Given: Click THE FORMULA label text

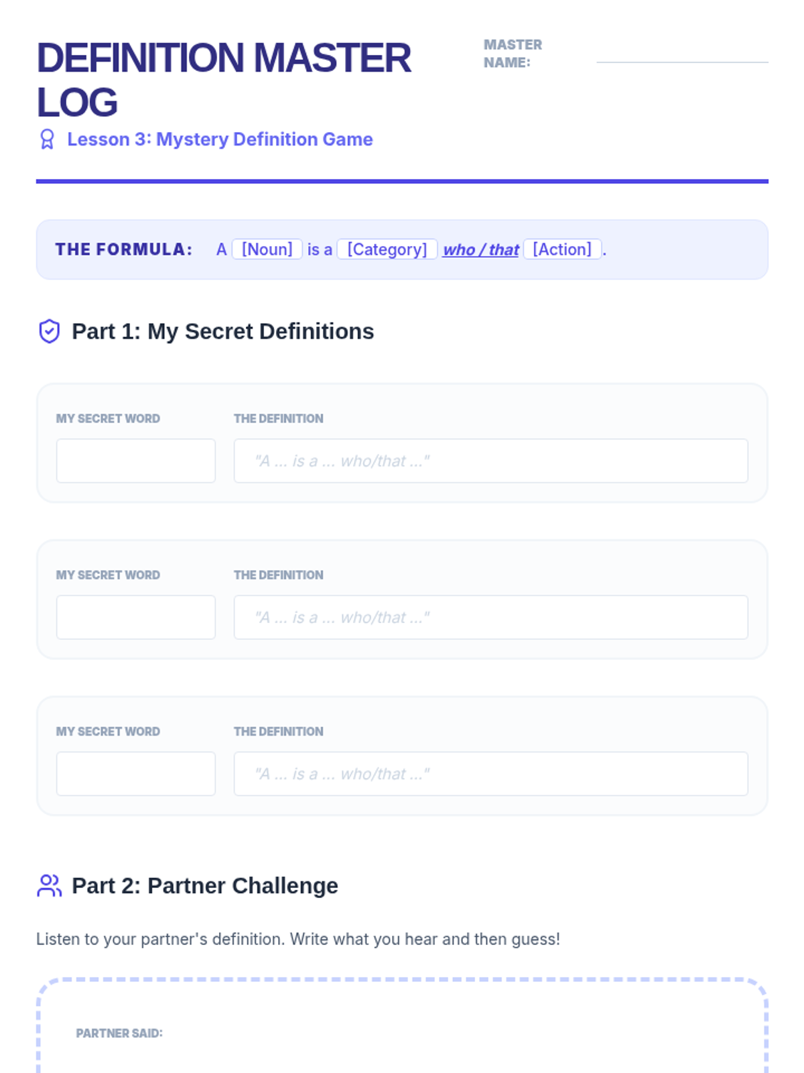Looking at the screenshot, I should tap(124, 249).
